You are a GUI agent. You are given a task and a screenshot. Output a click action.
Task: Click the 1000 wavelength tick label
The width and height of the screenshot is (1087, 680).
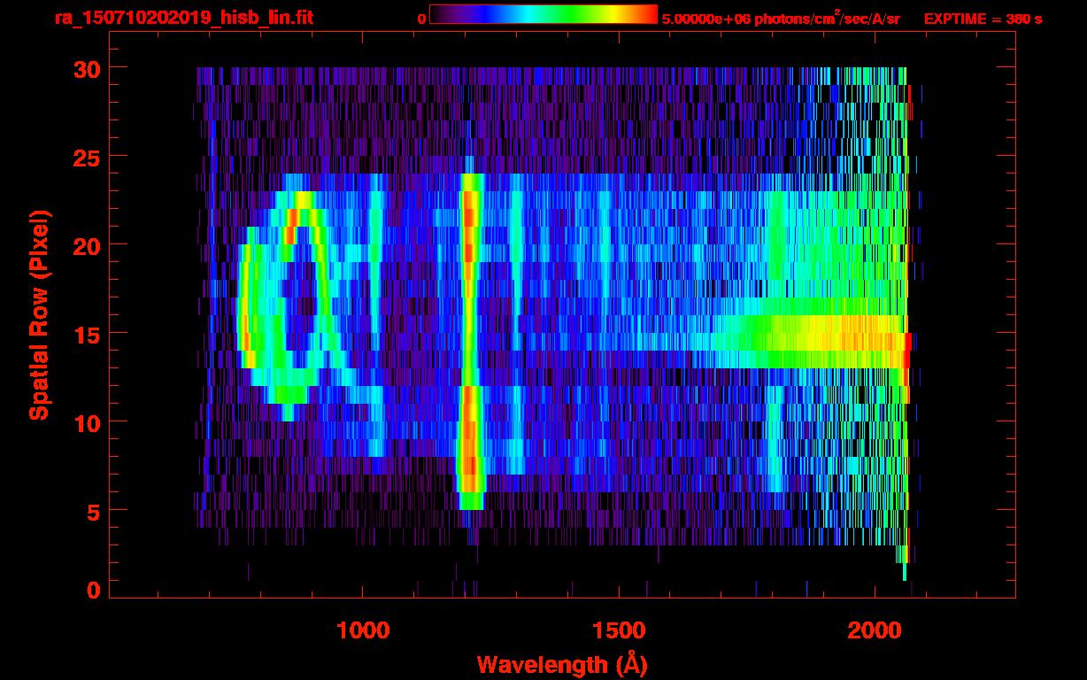[x=363, y=630]
